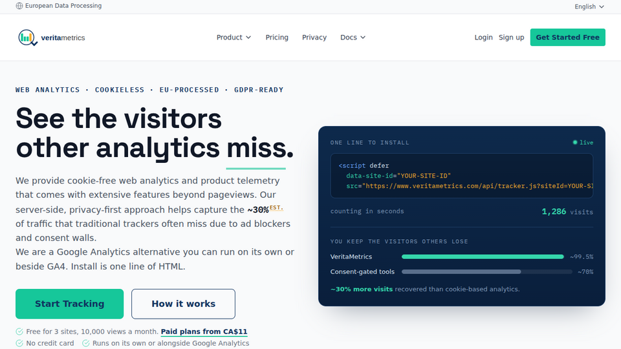Screen dimensions: 621x349
Task: Go to the Pricing page
Action: tap(277, 37)
